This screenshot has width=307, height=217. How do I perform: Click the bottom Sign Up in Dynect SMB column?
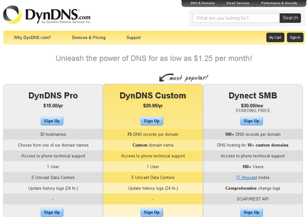coord(251,212)
